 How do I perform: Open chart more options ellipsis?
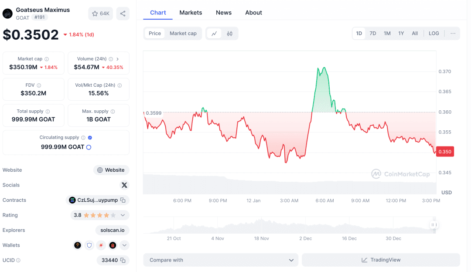click(x=453, y=33)
